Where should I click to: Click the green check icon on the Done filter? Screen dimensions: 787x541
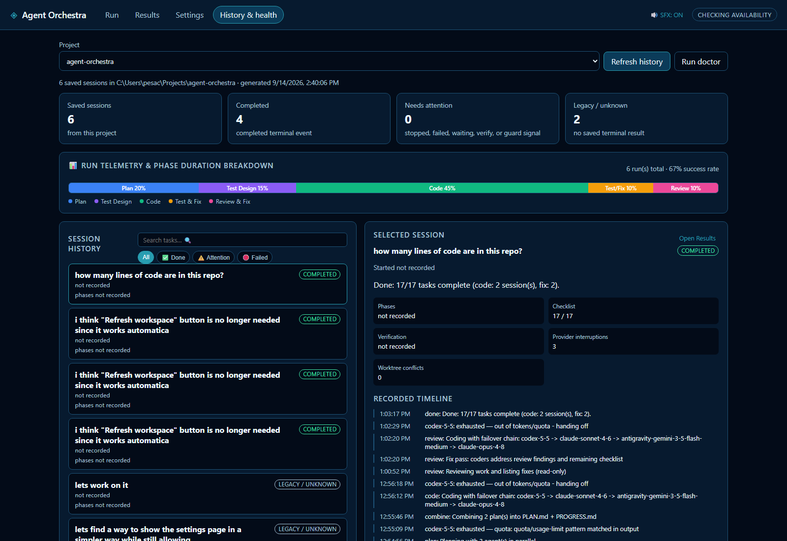point(165,258)
